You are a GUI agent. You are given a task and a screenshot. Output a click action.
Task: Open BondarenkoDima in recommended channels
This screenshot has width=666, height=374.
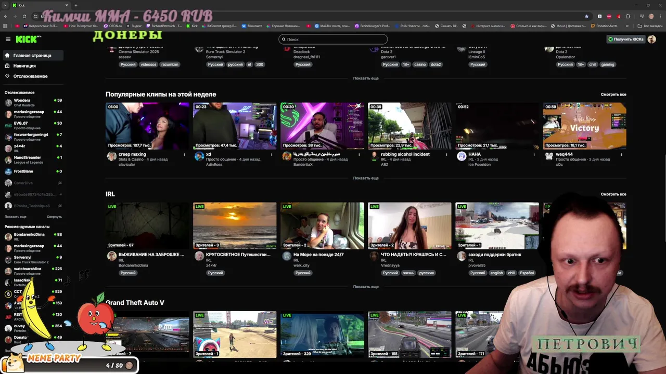click(33, 236)
